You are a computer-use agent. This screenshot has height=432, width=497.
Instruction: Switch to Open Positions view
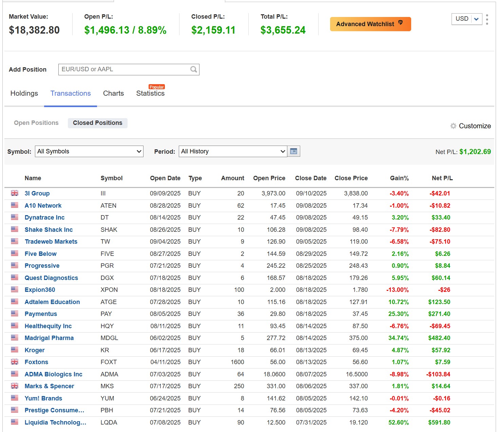(x=36, y=123)
